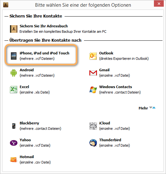Screen dimensions: 166x174
Task: Select the Blackberry heading
Action: tap(29, 123)
